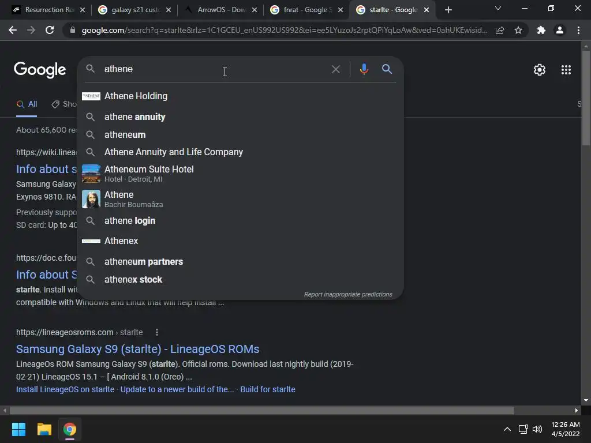The image size is (591, 443).
Task: Choose the atheneum suggestion
Action: pos(241,134)
